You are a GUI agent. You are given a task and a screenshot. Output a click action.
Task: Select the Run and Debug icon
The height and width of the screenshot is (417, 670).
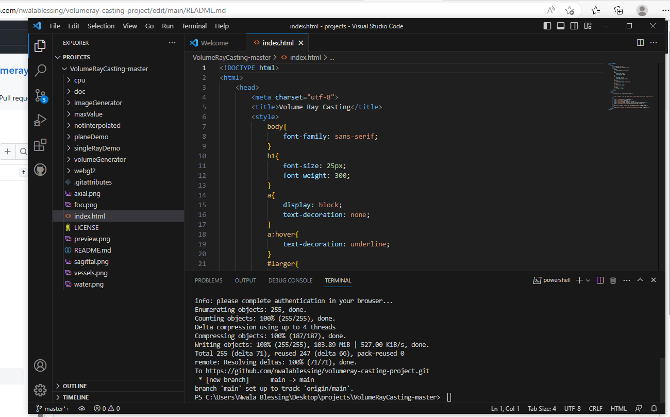pyautogui.click(x=40, y=120)
